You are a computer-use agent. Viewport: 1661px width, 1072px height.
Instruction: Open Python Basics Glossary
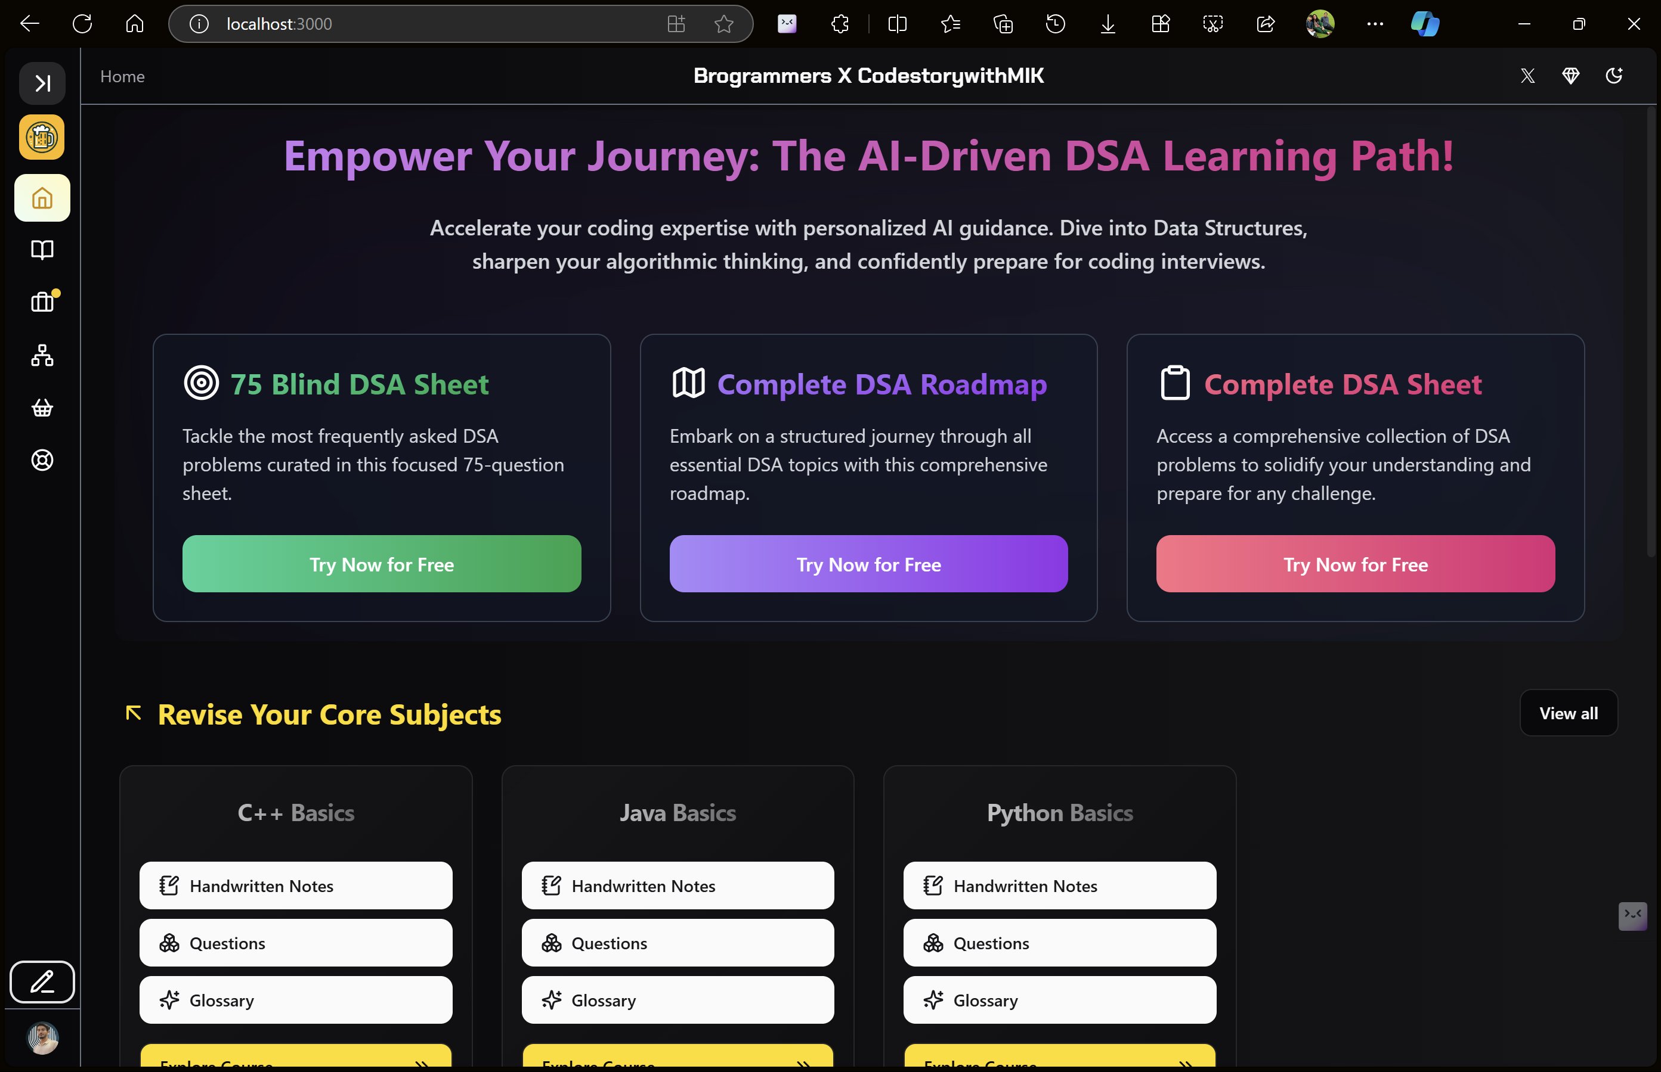1060,1000
